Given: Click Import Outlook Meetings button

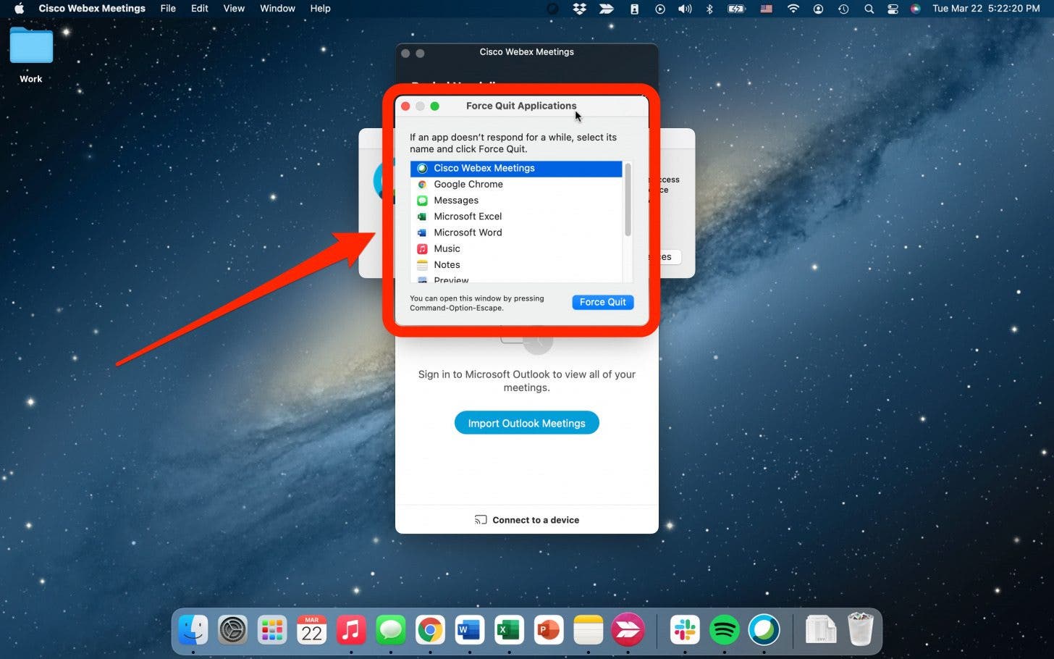Looking at the screenshot, I should click(526, 423).
